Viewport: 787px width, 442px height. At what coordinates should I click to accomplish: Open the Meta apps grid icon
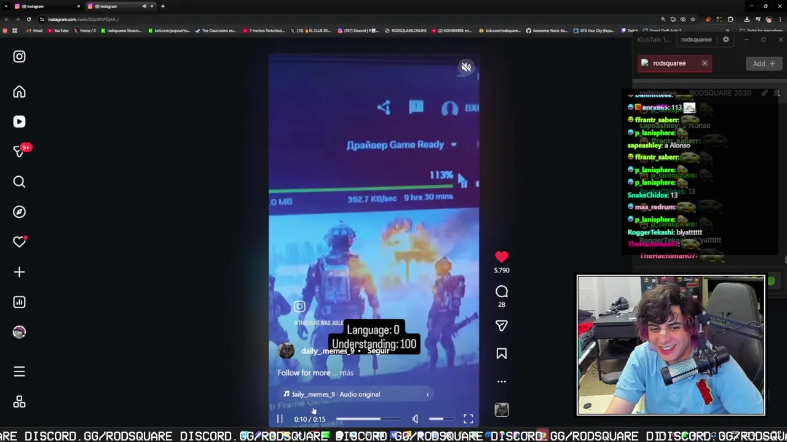[x=19, y=402]
